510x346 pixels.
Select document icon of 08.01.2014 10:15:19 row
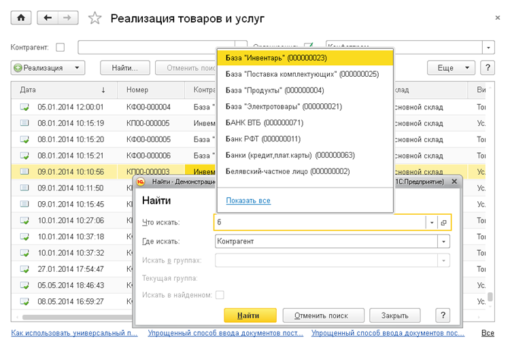click(24, 123)
